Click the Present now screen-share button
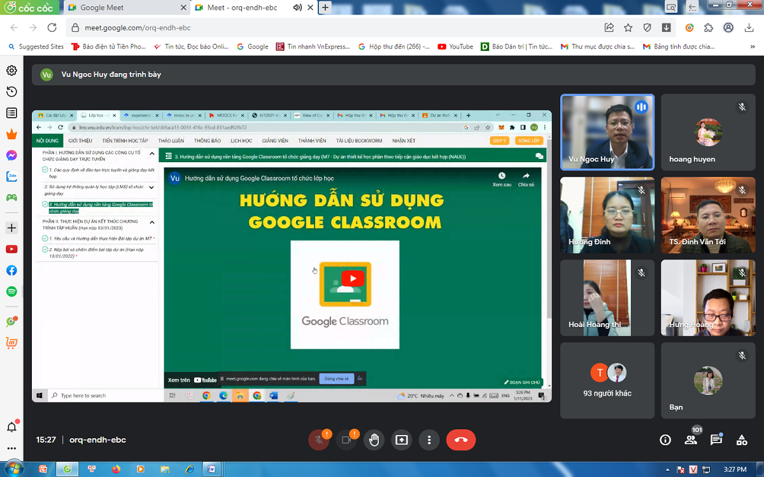The image size is (764, 477). point(402,439)
